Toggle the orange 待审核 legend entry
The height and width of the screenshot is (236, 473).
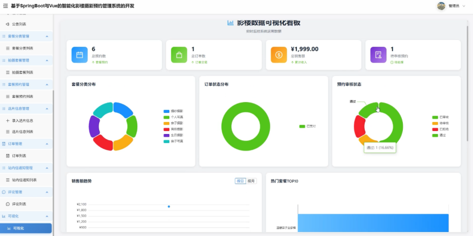coord(441,123)
